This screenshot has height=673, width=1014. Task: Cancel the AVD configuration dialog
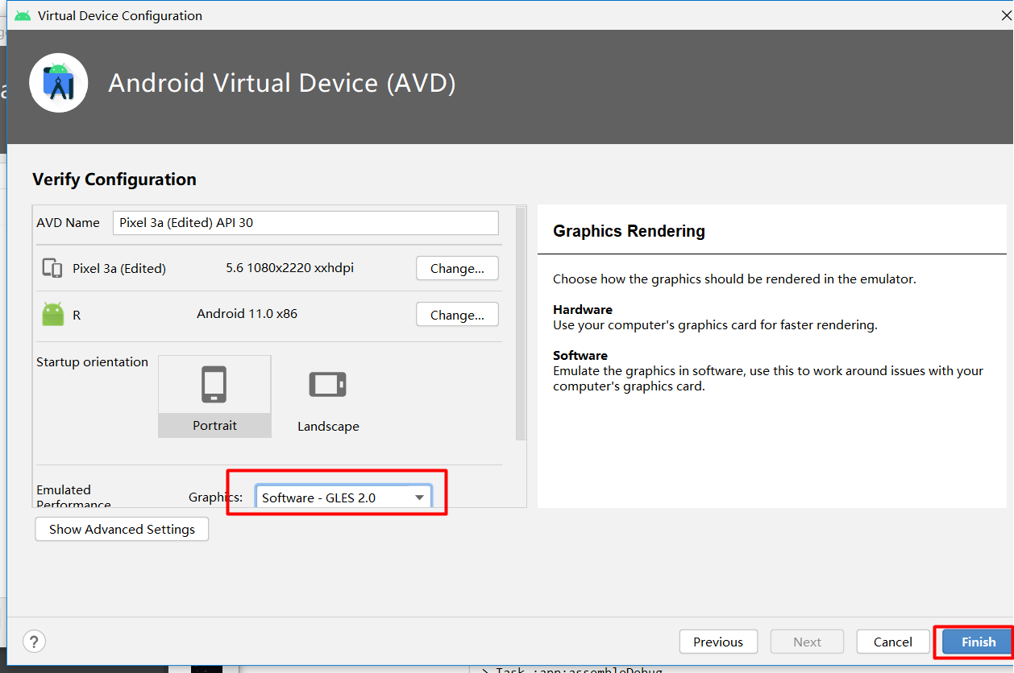coord(892,642)
